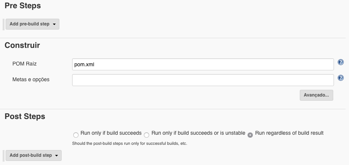The height and width of the screenshot is (165, 349).
Task: Click the Pre Steps section heading
Action: click(x=23, y=6)
